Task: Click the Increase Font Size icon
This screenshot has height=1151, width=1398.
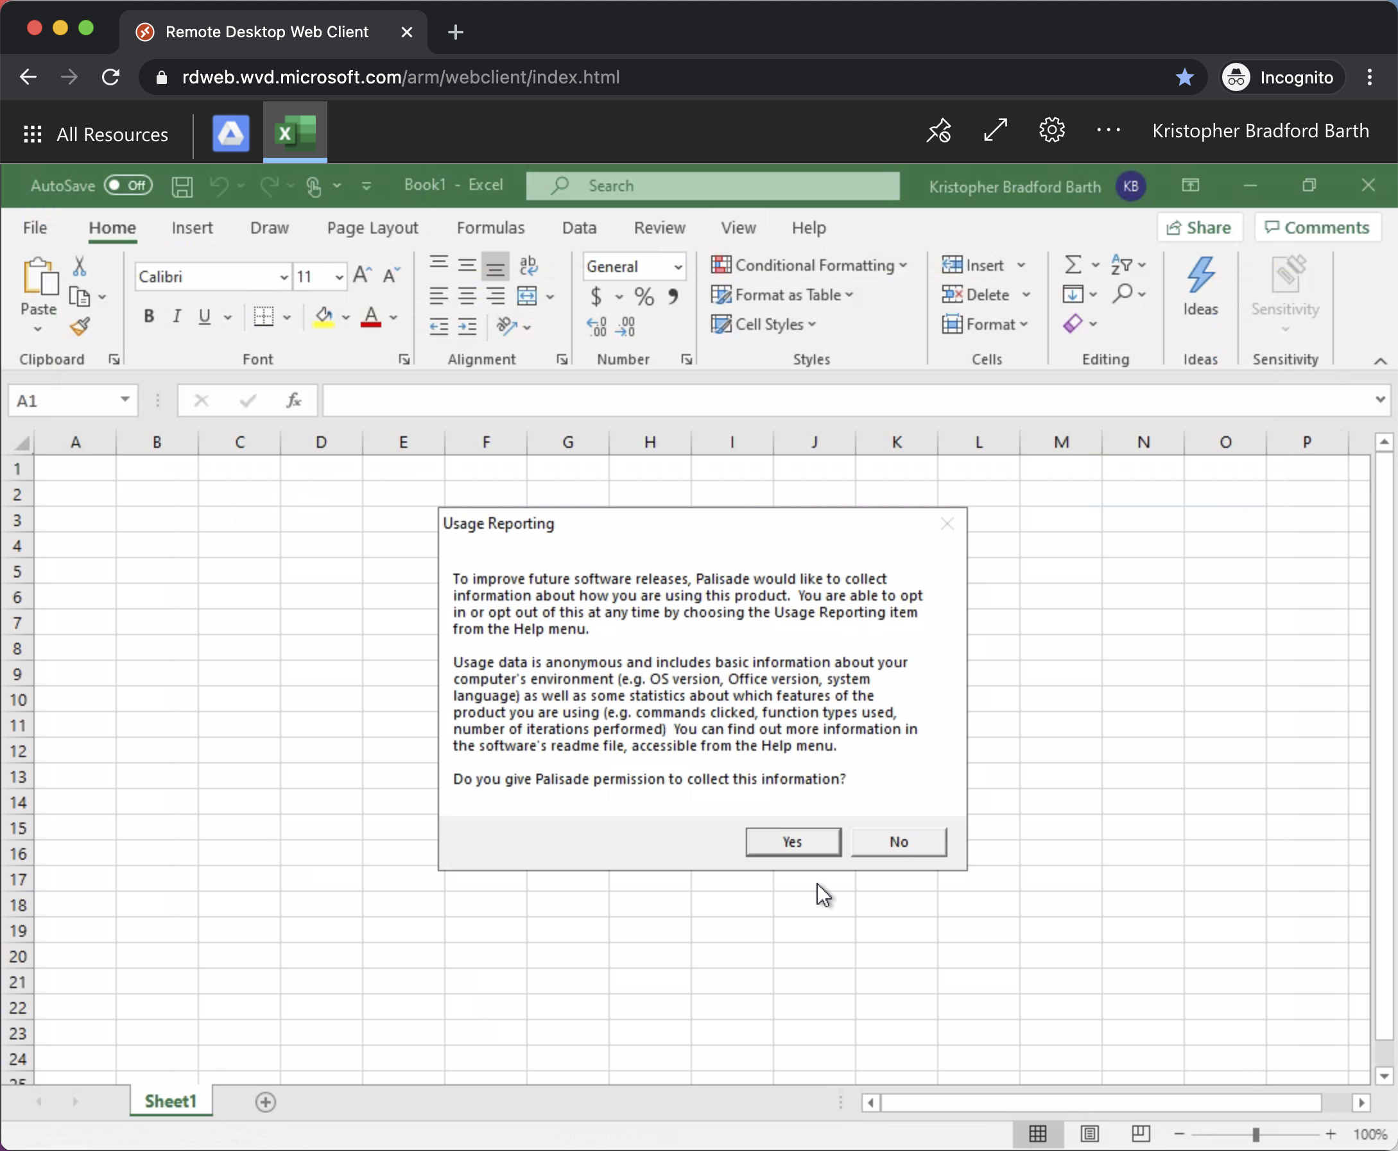Action: pos(362,275)
